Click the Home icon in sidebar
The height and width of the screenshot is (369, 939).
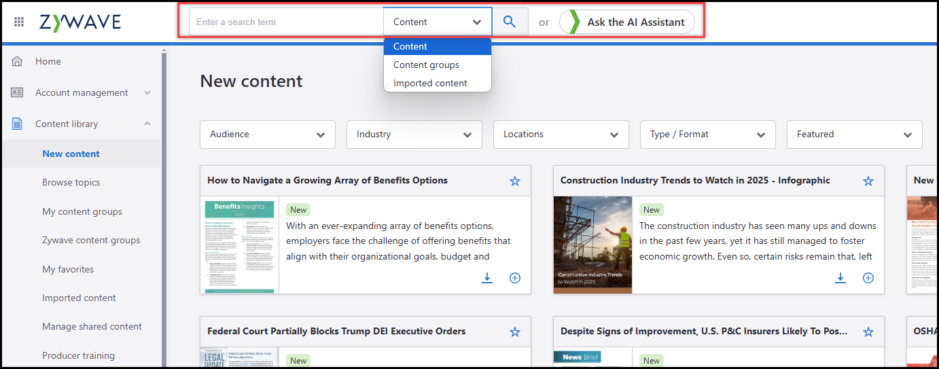tap(18, 61)
